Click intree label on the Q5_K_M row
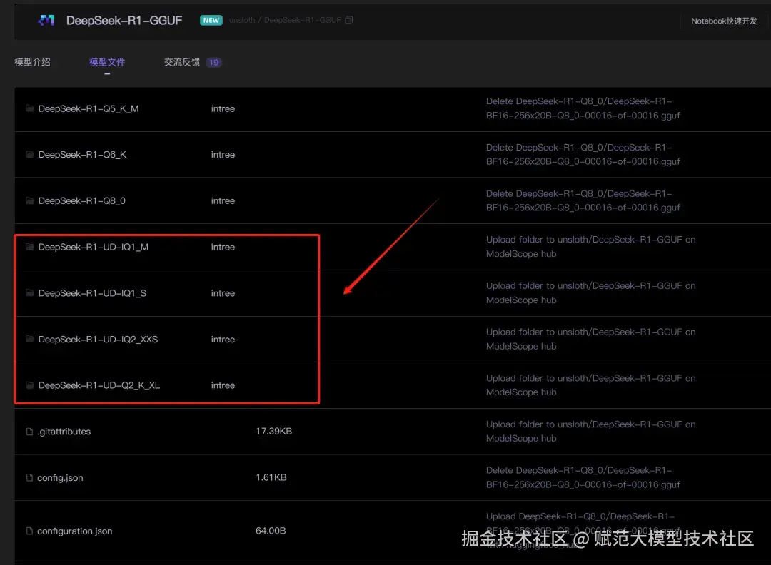This screenshot has height=565, width=771. pyautogui.click(x=223, y=108)
